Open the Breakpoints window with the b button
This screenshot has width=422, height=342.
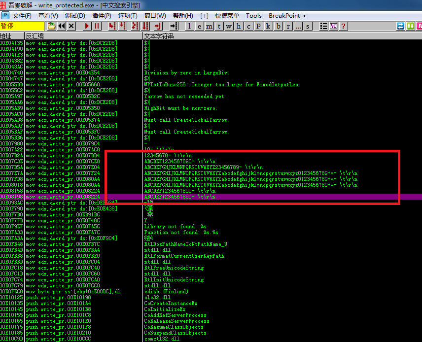[278, 26]
